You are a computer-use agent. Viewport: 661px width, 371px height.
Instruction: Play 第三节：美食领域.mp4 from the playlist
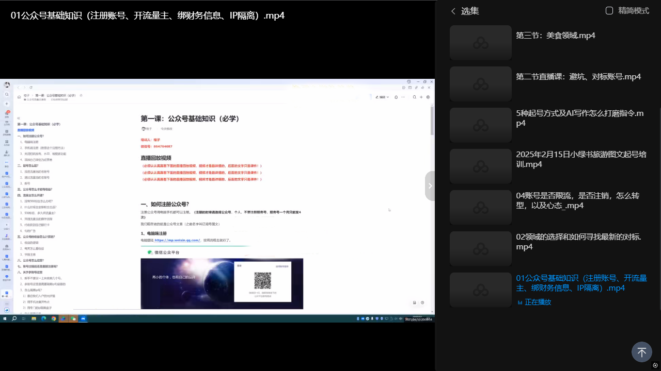click(x=555, y=36)
